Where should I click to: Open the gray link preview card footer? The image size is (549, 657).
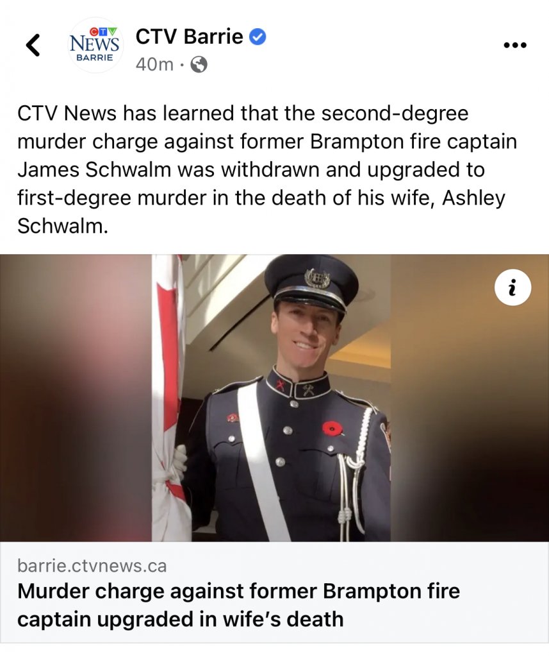click(274, 592)
